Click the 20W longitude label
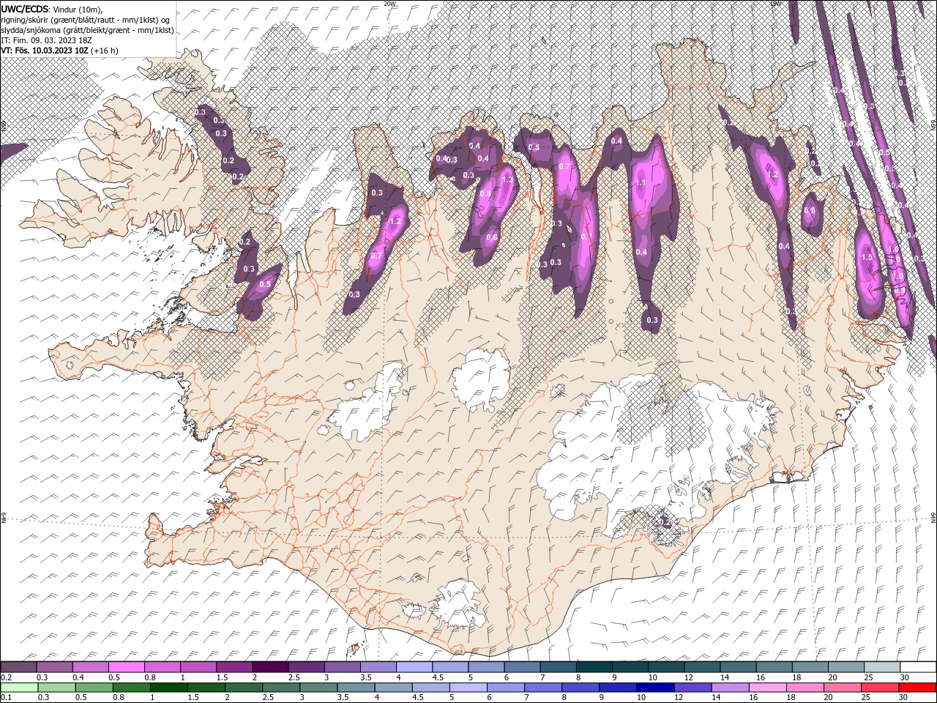Screen dimensions: 937x703 click(x=389, y=4)
